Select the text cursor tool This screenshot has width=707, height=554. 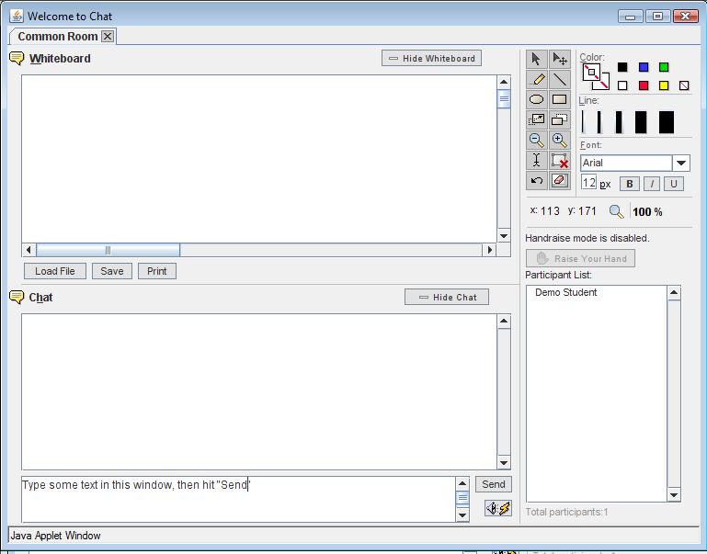coord(536,161)
